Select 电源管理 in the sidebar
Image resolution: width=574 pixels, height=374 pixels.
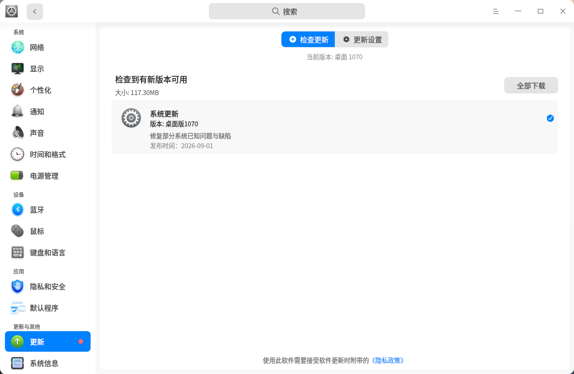48,176
